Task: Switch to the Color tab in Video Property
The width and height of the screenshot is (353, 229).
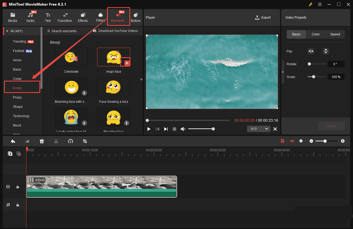Action: point(315,34)
